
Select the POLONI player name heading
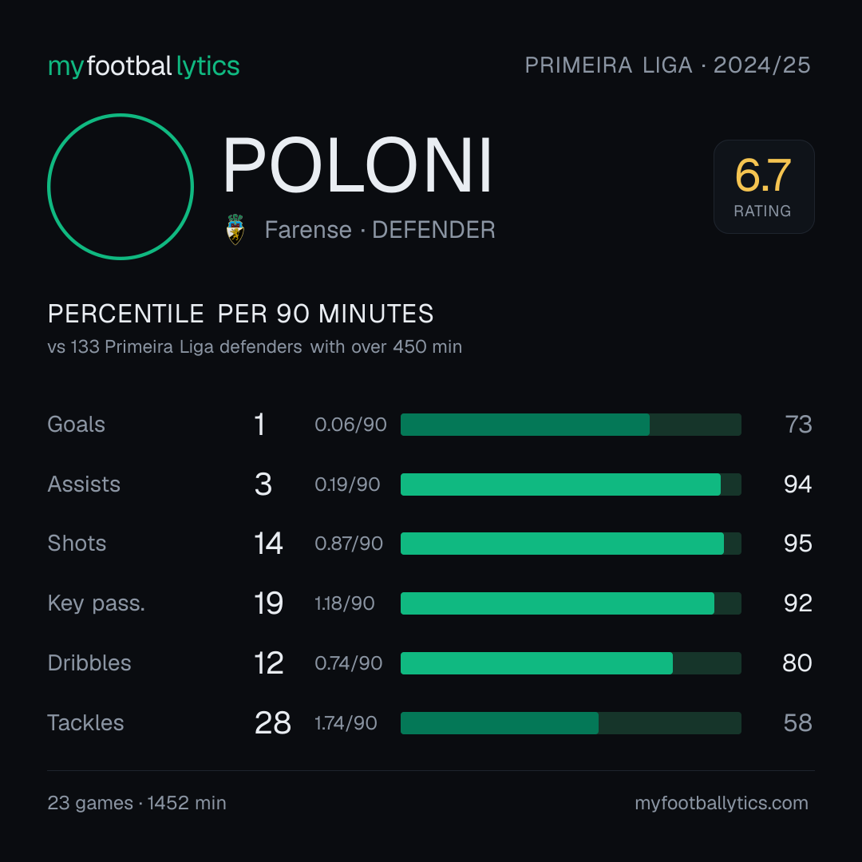click(x=358, y=165)
